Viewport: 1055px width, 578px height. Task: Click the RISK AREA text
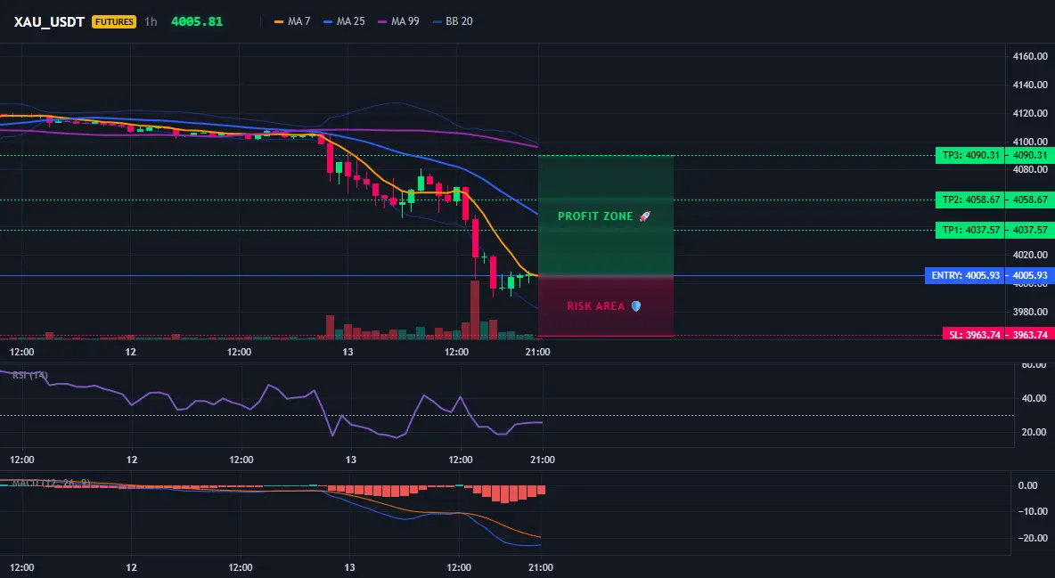pos(595,306)
